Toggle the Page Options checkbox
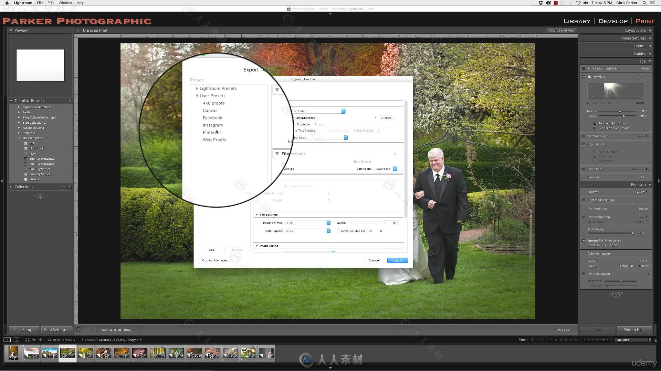Image resolution: width=661 pixels, height=371 pixels. tap(584, 144)
